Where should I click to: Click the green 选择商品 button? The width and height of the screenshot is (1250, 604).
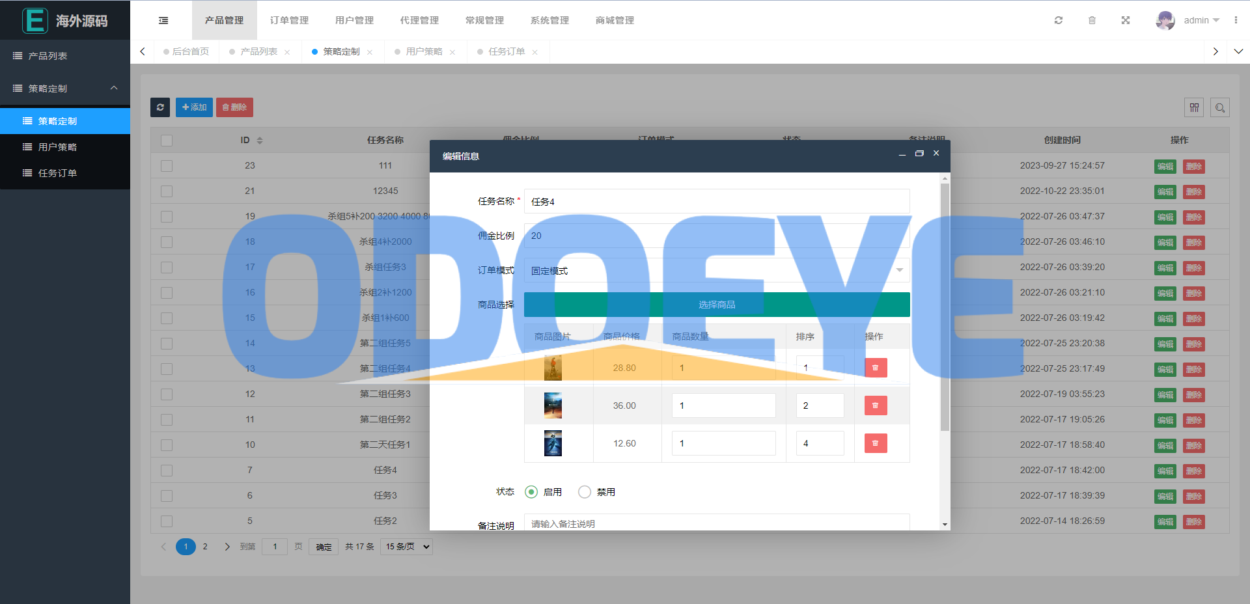click(x=717, y=305)
